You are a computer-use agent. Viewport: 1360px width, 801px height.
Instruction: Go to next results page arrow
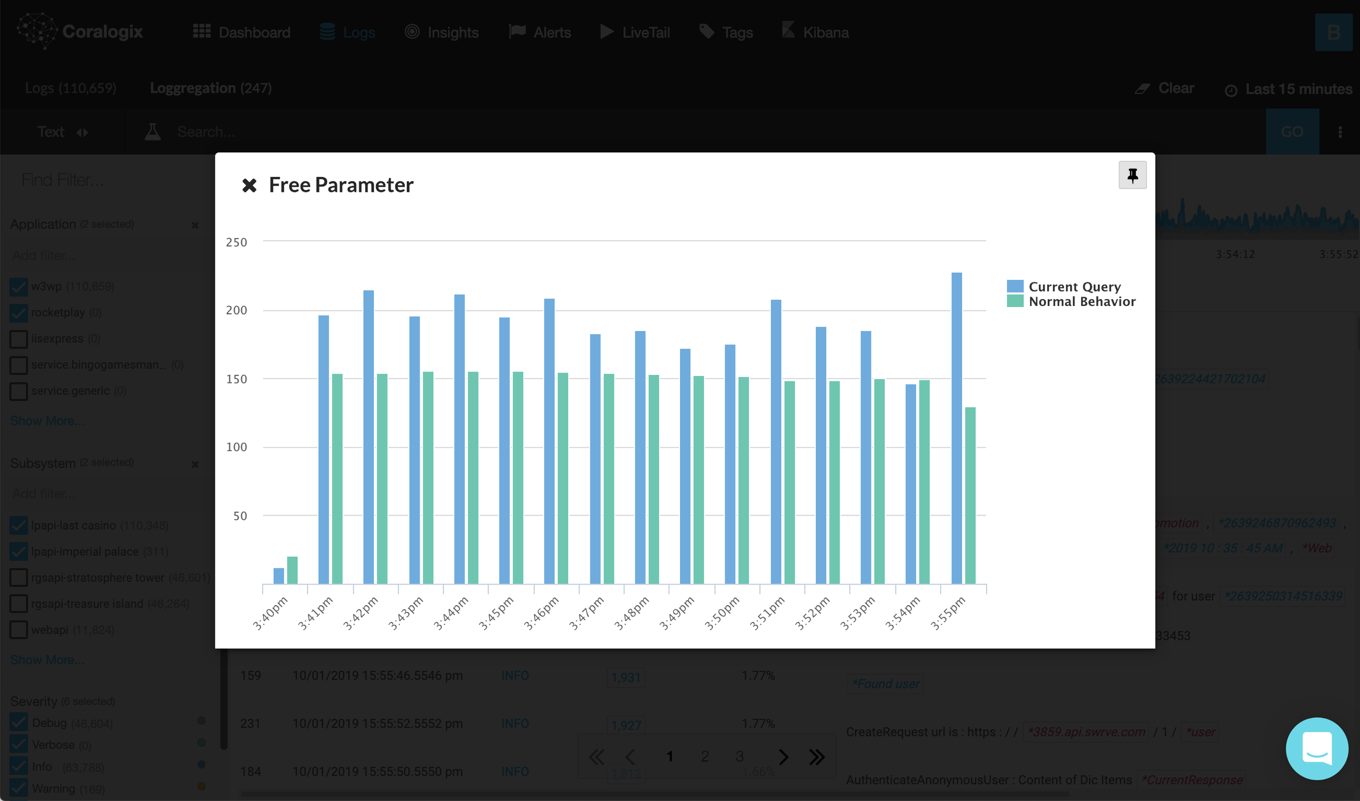783,756
